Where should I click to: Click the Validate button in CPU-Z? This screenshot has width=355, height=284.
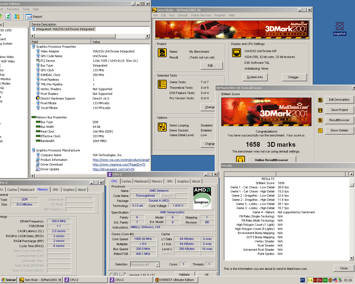(x=184, y=274)
